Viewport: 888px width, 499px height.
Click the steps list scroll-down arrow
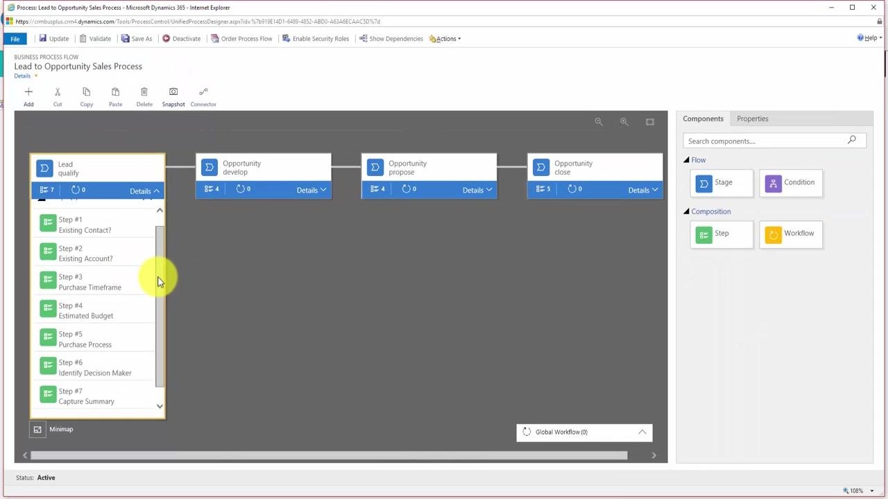160,406
